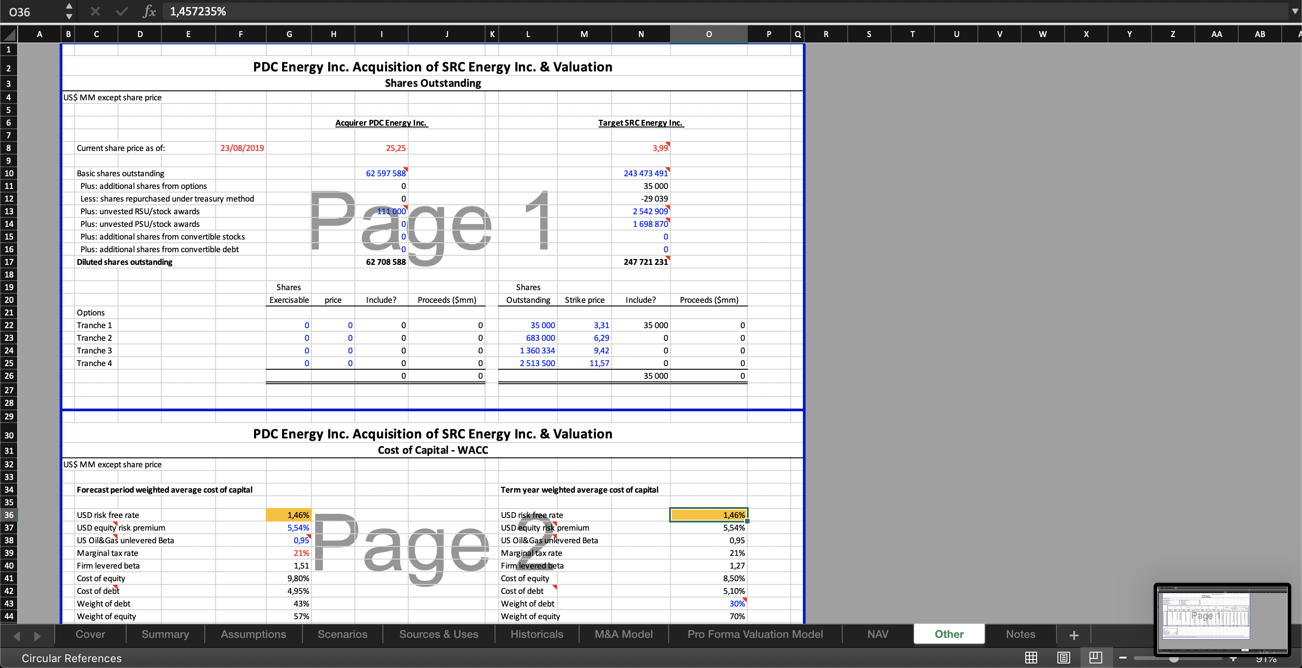The height and width of the screenshot is (668, 1302).
Task: Switch to Page Layout view icon
Action: tap(1063, 658)
